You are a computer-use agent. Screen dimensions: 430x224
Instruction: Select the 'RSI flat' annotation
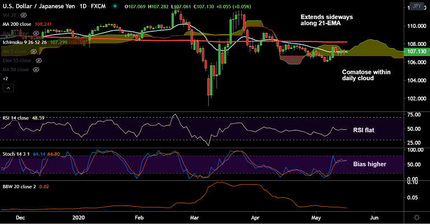pos(363,130)
